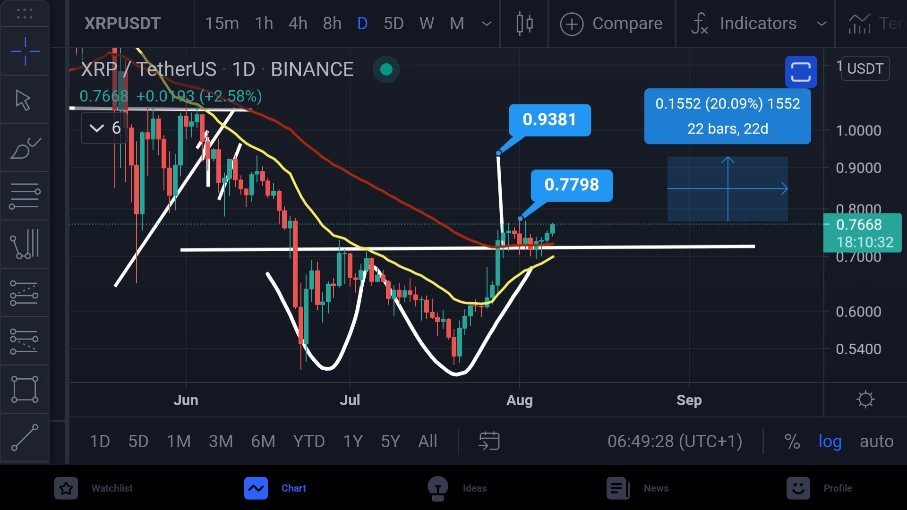Select rectangle shape drawing tool

[x=25, y=389]
